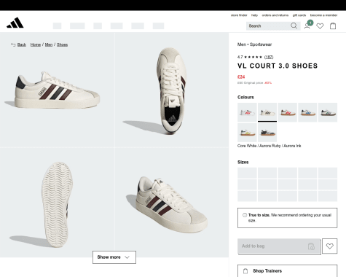Click the Men • Sportswear category text
The height and width of the screenshot is (277, 346).
tap(254, 44)
